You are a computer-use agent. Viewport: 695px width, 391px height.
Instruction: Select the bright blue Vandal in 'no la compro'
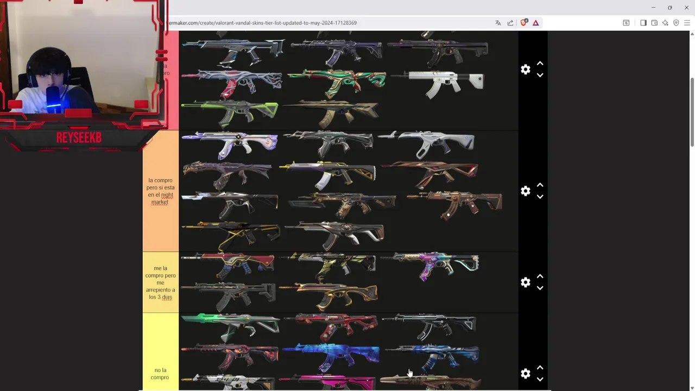pos(331,357)
